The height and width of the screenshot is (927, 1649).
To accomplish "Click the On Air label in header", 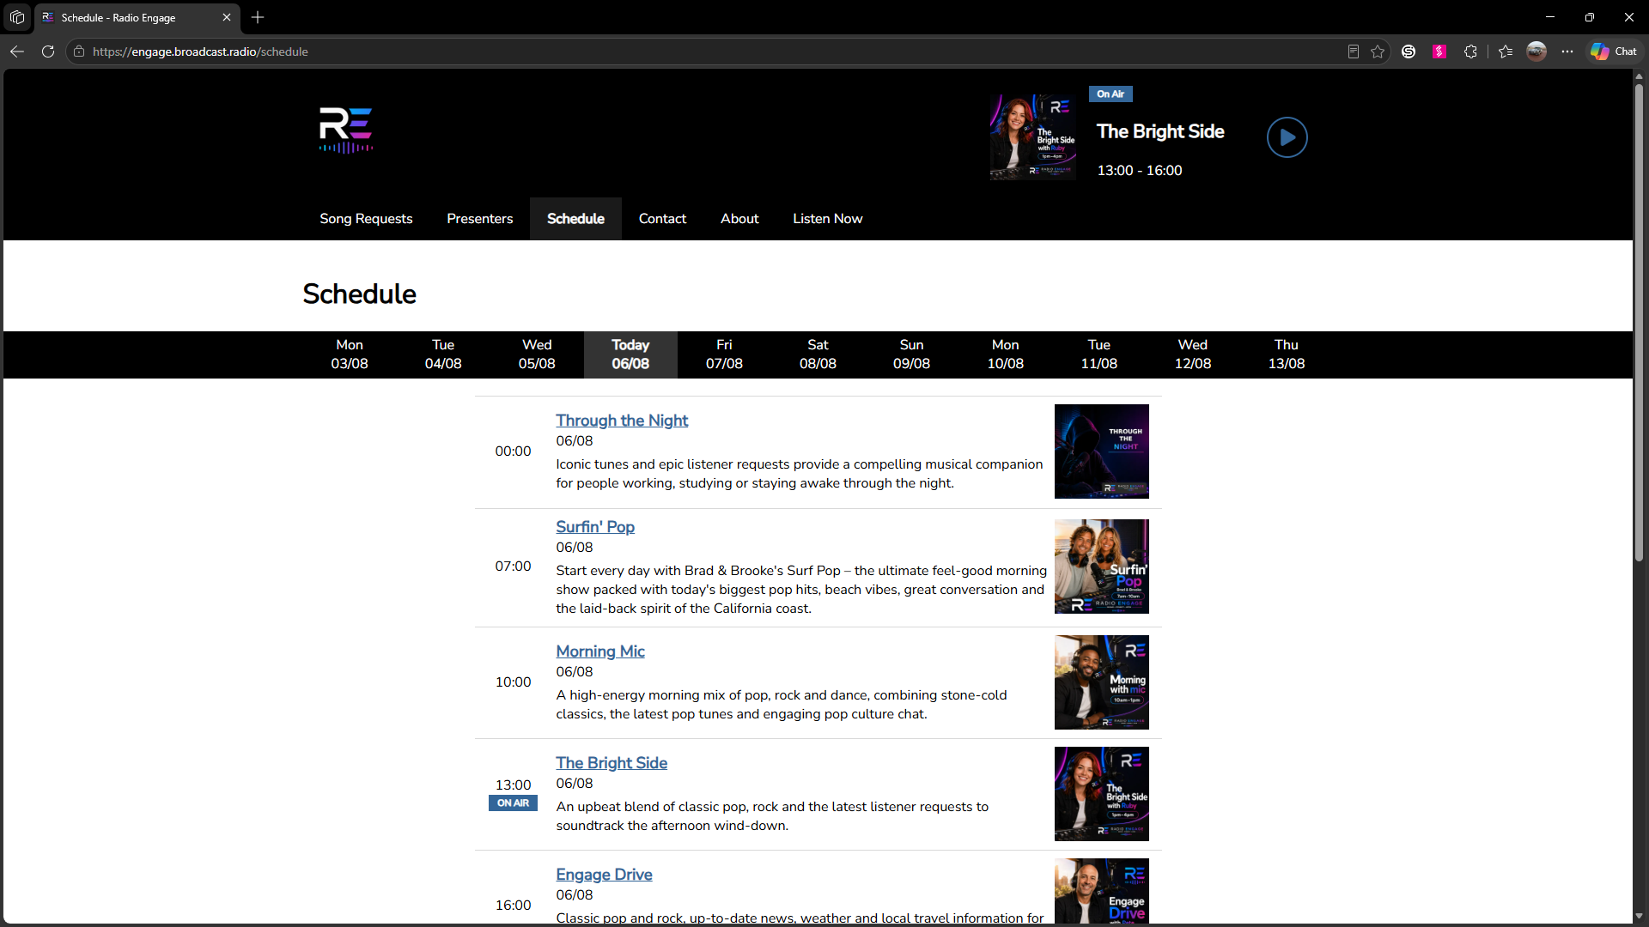I will (x=1110, y=94).
